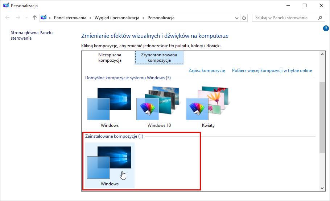Minimize the Personalizacja window
The image size is (330, 201).
(x=288, y=5)
